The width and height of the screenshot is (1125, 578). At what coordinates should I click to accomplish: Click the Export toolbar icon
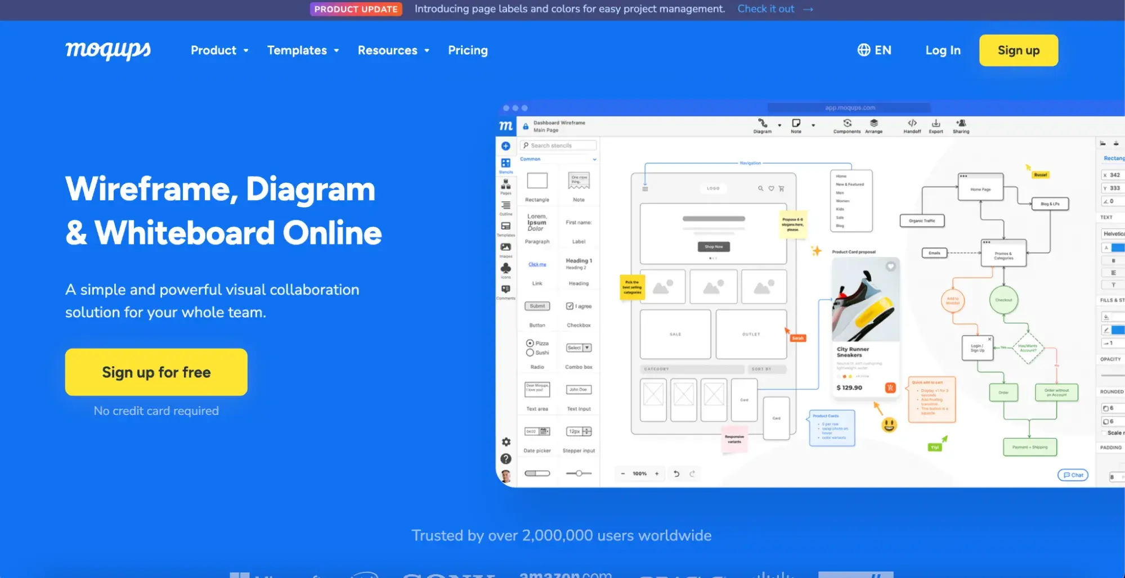936,123
